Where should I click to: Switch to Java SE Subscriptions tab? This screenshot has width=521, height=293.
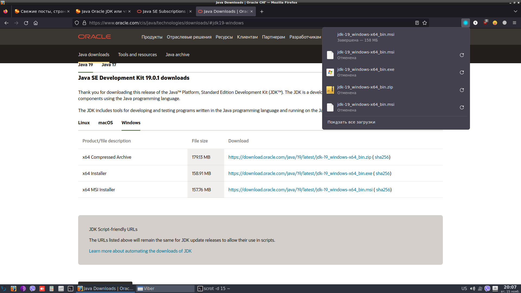(164, 11)
